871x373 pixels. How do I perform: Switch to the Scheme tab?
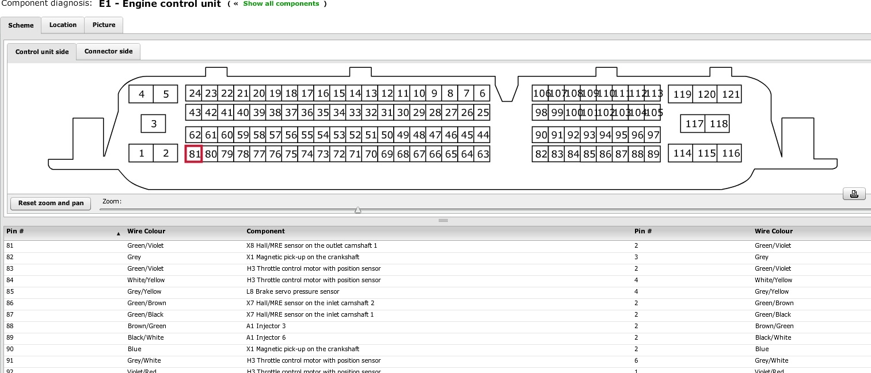pos(21,25)
